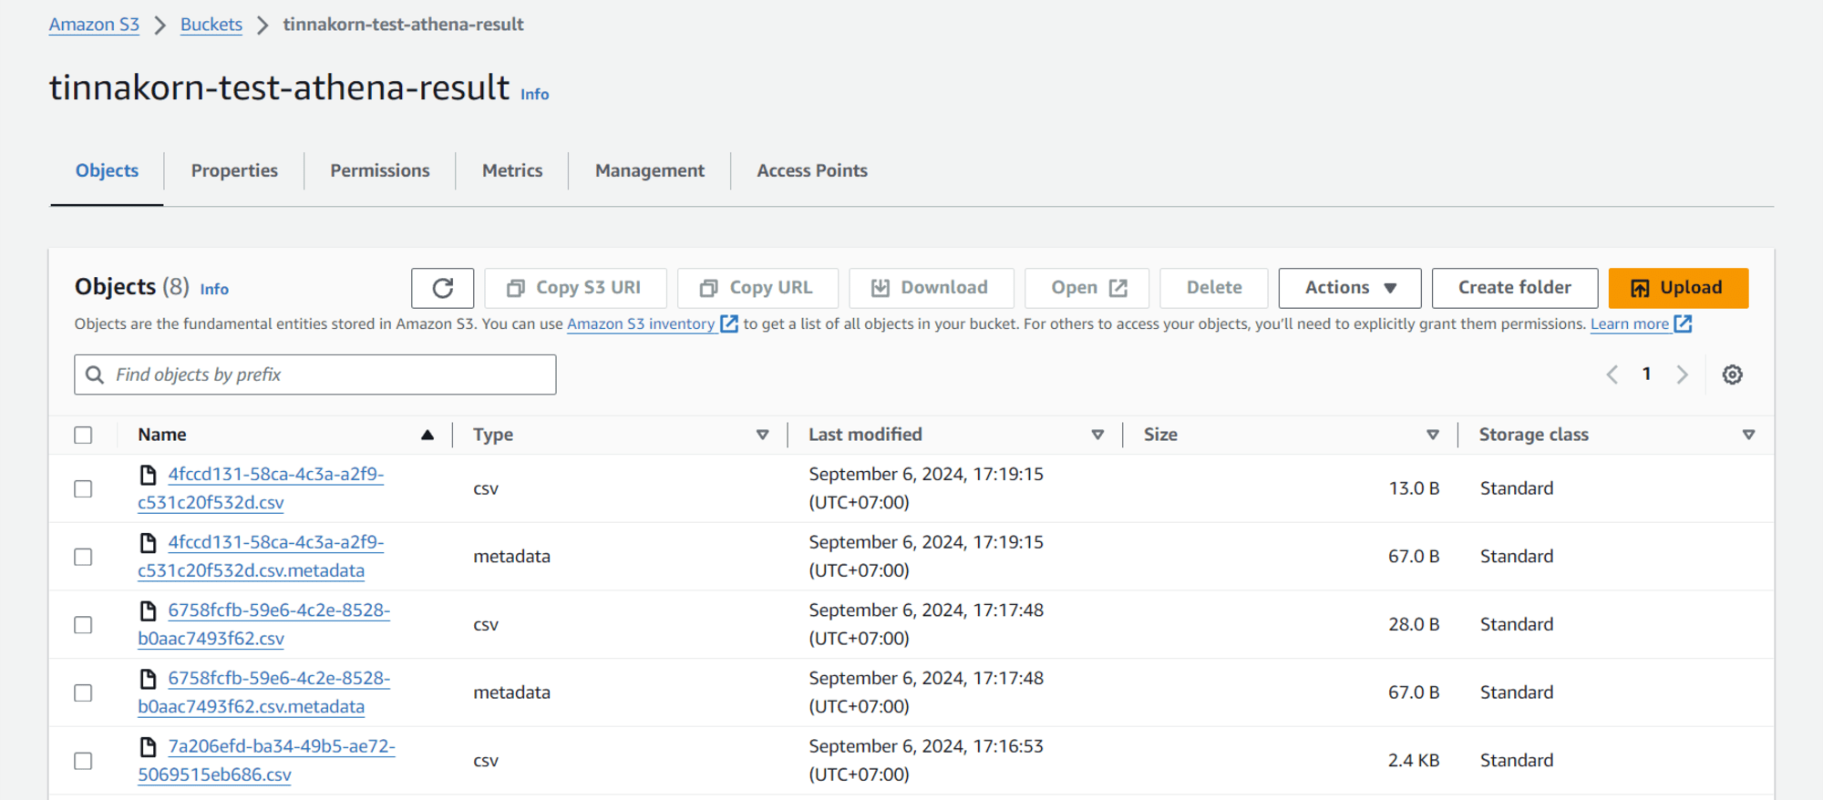The image size is (1823, 800).
Task: Open Amazon S3 inventory link
Action: (641, 323)
